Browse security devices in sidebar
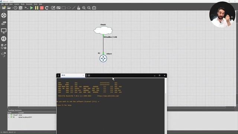This screenshot has height=134, width=238. click(4, 39)
